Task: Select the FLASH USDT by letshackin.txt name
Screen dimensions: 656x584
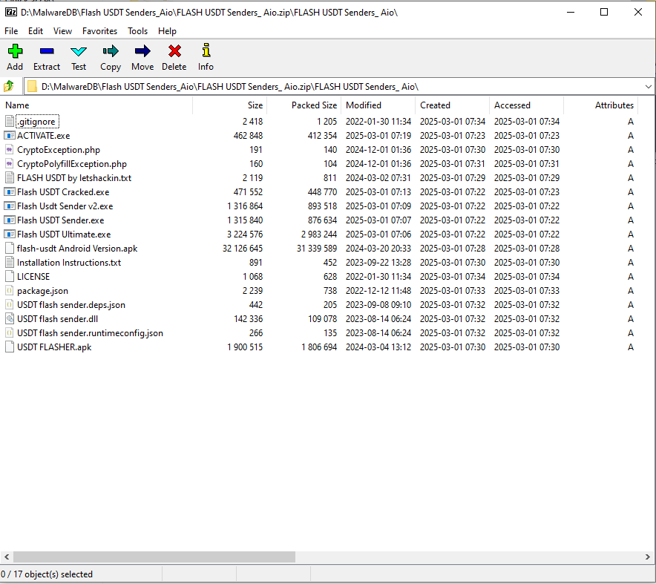Action: [x=74, y=178]
